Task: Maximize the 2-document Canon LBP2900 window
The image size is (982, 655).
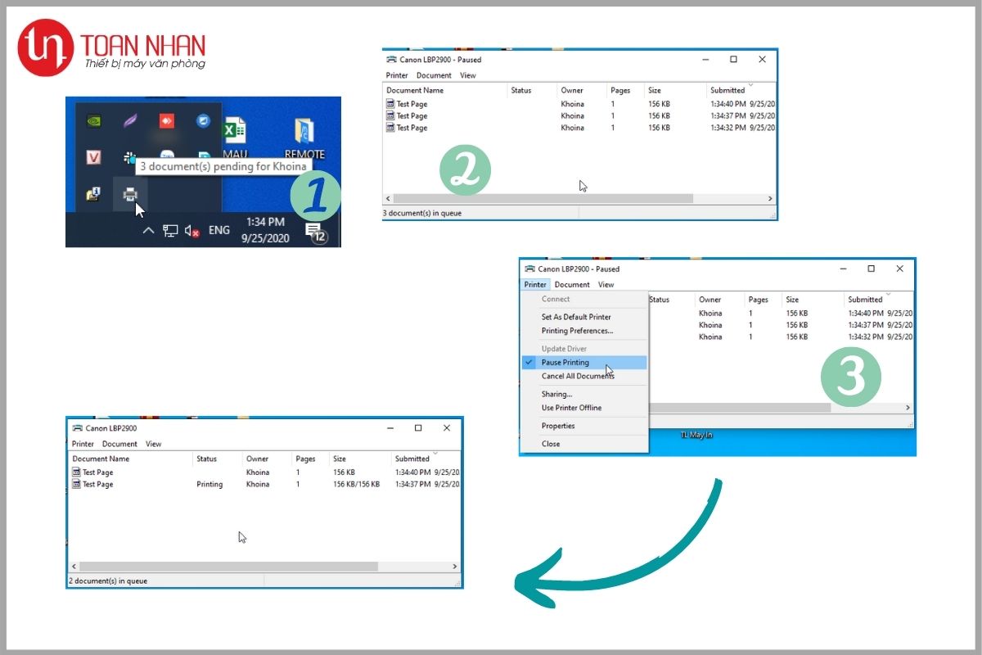Action: click(x=418, y=427)
